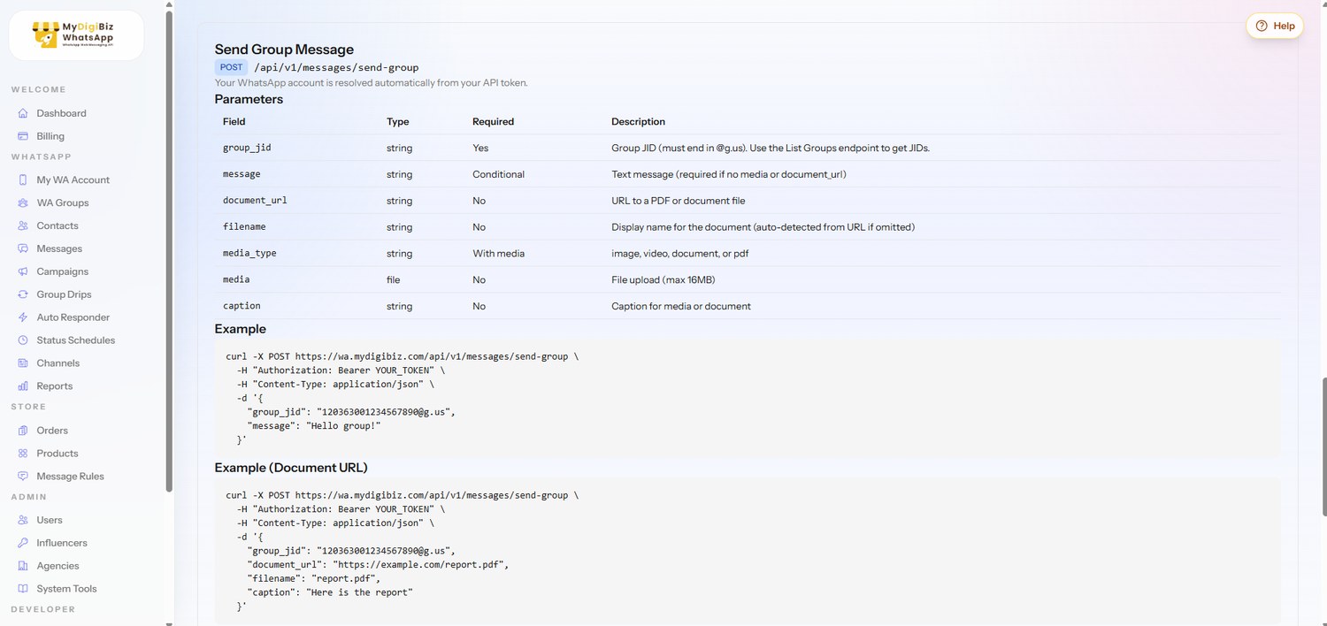The height and width of the screenshot is (626, 1327).
Task: Click the caption field name cell
Action: click(x=242, y=306)
